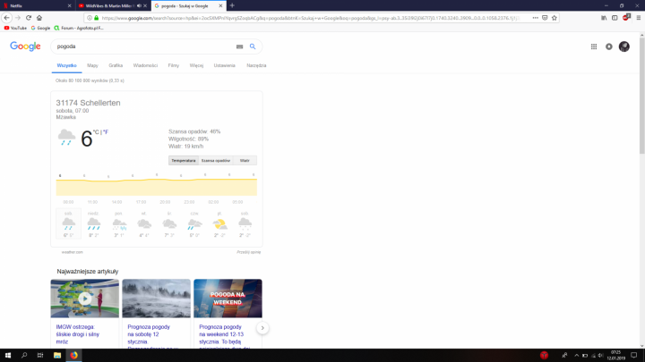The width and height of the screenshot is (645, 362).
Task: Open the YouTube bookmark in bookmarks bar
Action: point(15,28)
